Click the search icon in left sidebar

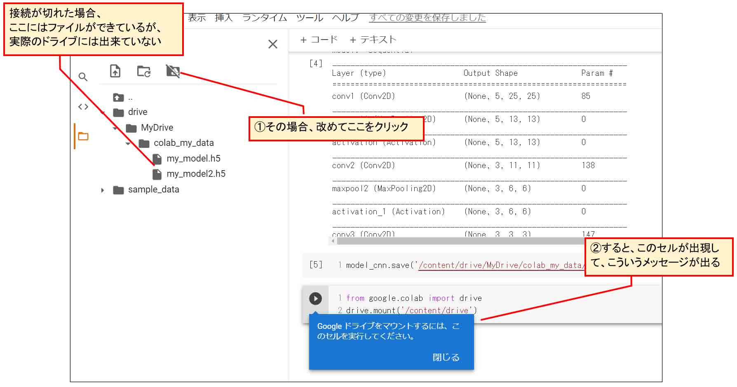click(83, 77)
